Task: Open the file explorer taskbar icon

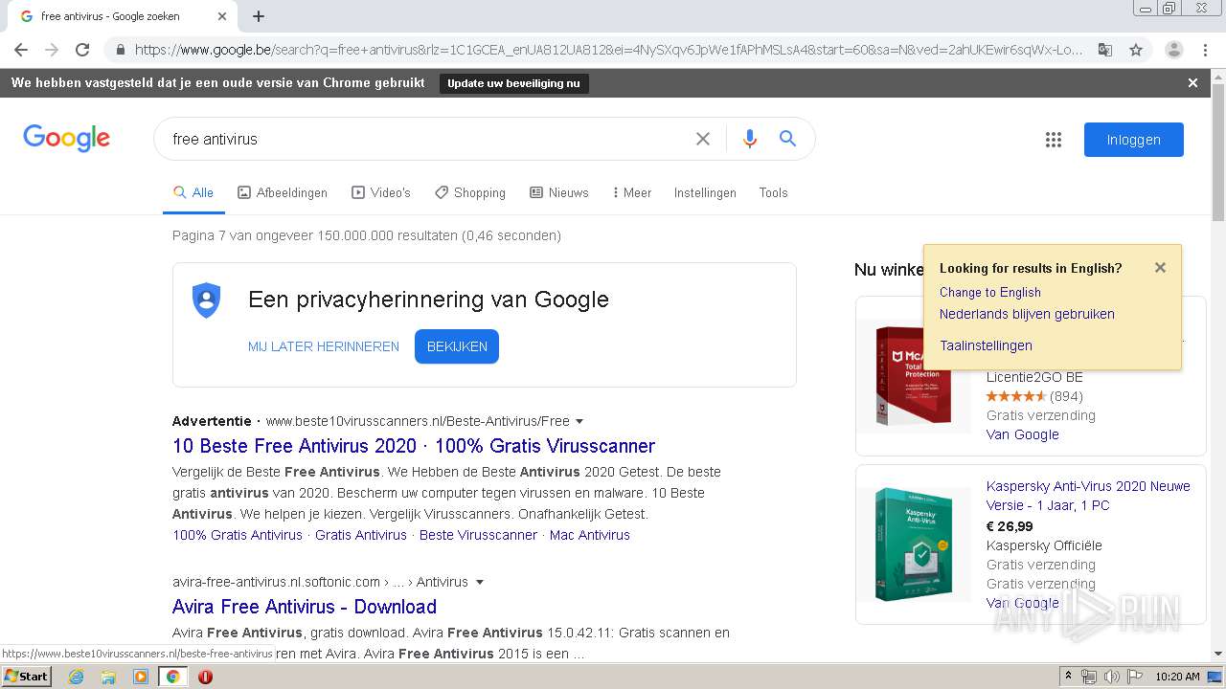Action: coord(108,677)
